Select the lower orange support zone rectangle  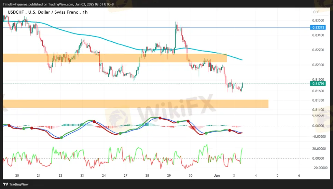137,104
